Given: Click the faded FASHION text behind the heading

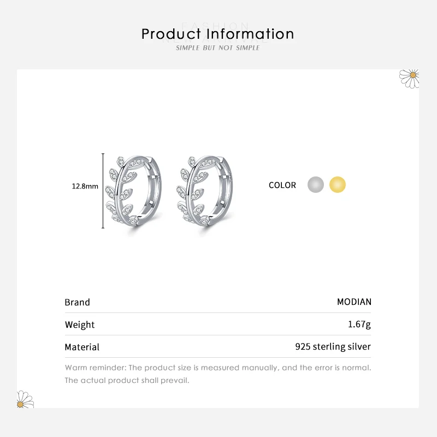Looking at the screenshot, I should pyautogui.click(x=215, y=25).
